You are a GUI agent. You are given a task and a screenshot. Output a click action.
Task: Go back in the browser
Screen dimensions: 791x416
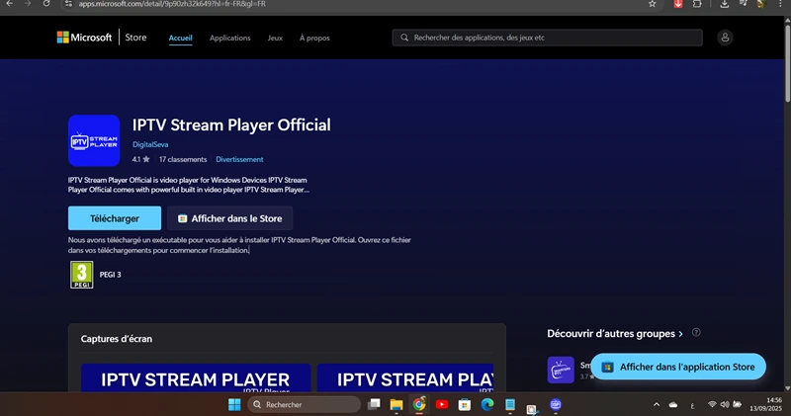point(10,4)
